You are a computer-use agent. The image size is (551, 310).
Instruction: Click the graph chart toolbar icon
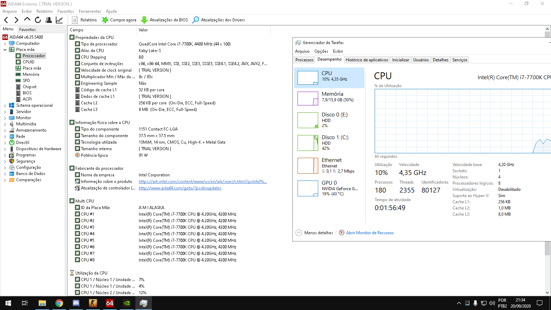59,20
